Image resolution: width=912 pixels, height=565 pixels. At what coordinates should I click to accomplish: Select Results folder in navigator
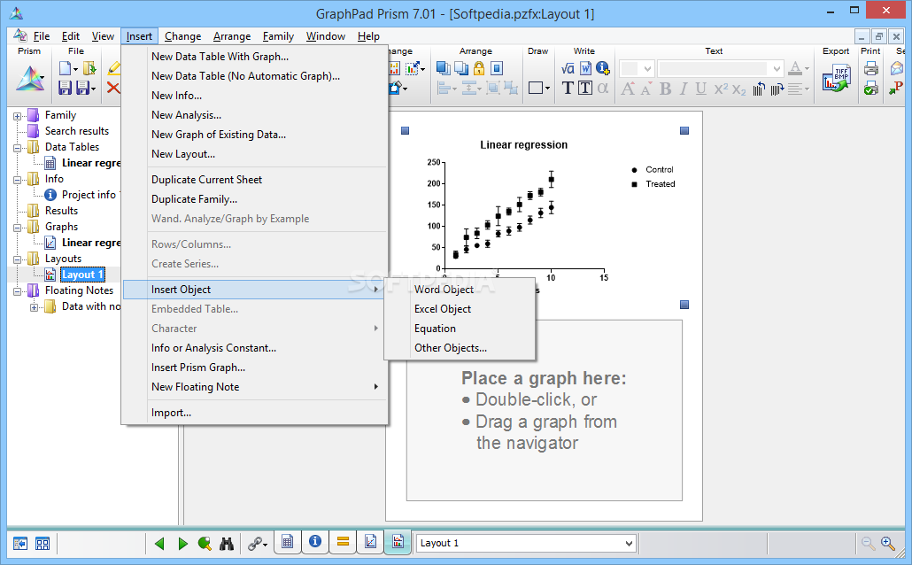[x=61, y=211]
